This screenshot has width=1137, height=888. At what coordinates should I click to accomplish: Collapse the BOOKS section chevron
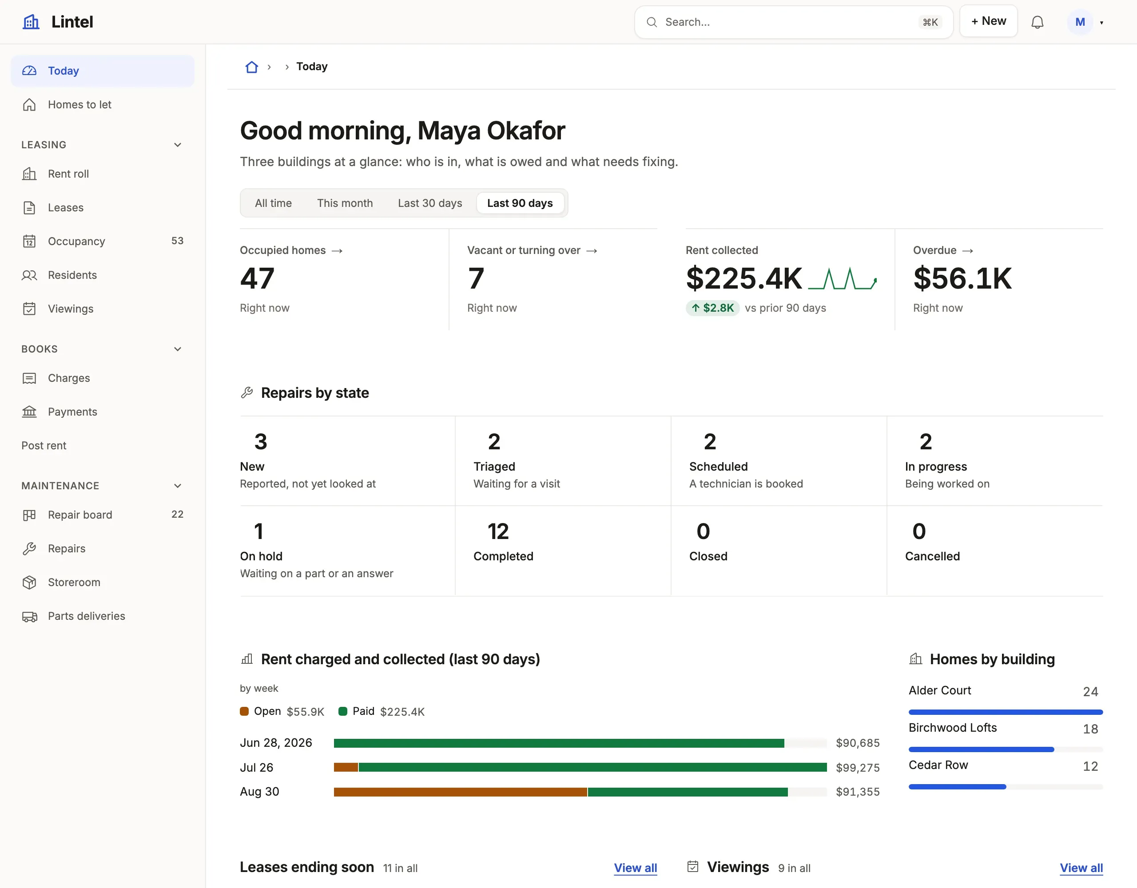coord(178,349)
